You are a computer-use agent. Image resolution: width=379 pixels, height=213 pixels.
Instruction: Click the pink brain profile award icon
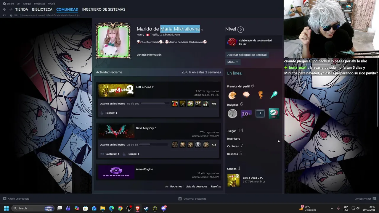coord(246,95)
